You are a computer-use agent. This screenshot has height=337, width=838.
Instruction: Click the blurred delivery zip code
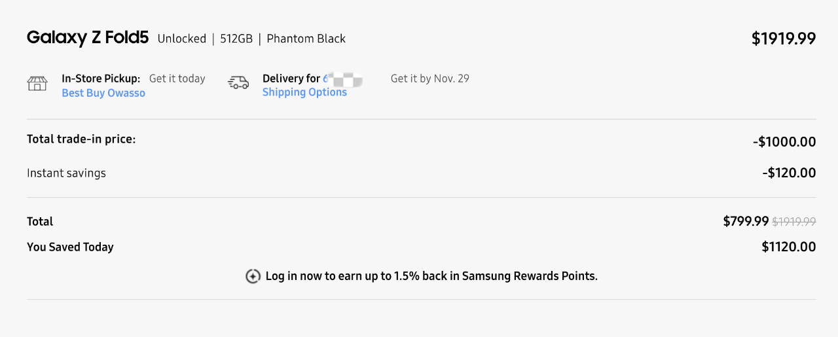pos(343,79)
